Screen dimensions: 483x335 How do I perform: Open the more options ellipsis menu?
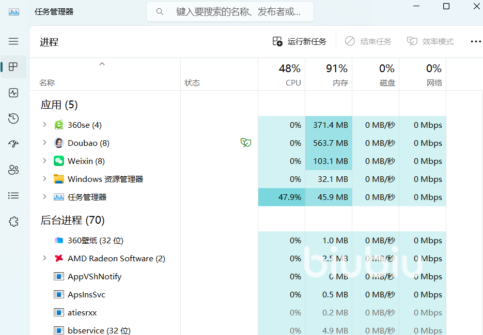click(476, 42)
